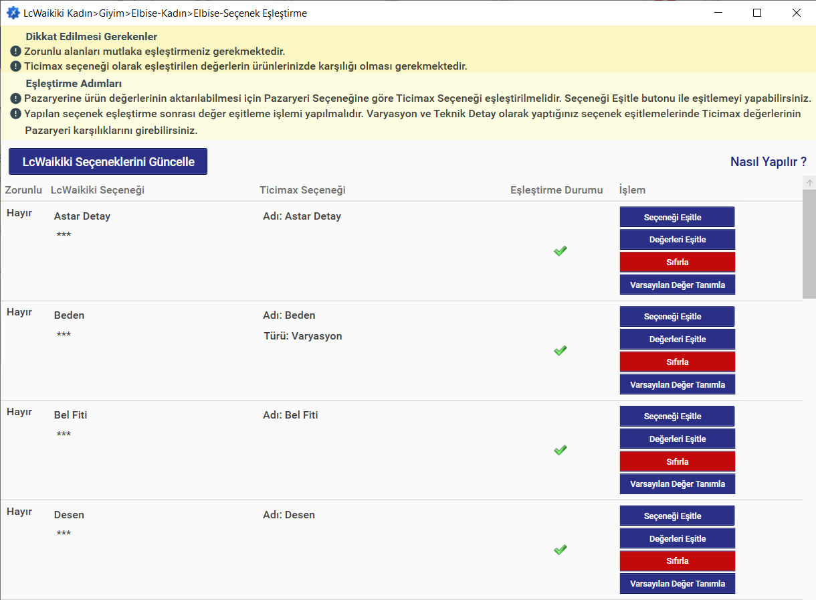Click the scrollbar up arrow

(809, 183)
